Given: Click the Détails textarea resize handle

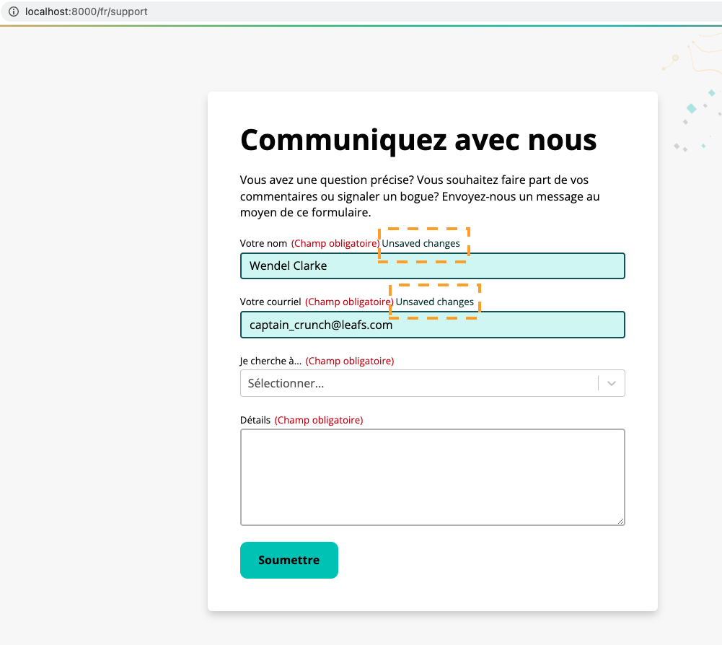Looking at the screenshot, I should coord(621,521).
